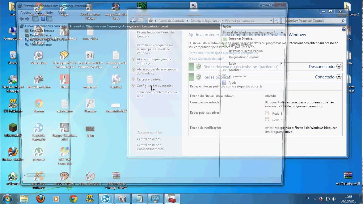
Task: Open Central de Rede e Compartilhamento link
Action: click(x=150, y=147)
